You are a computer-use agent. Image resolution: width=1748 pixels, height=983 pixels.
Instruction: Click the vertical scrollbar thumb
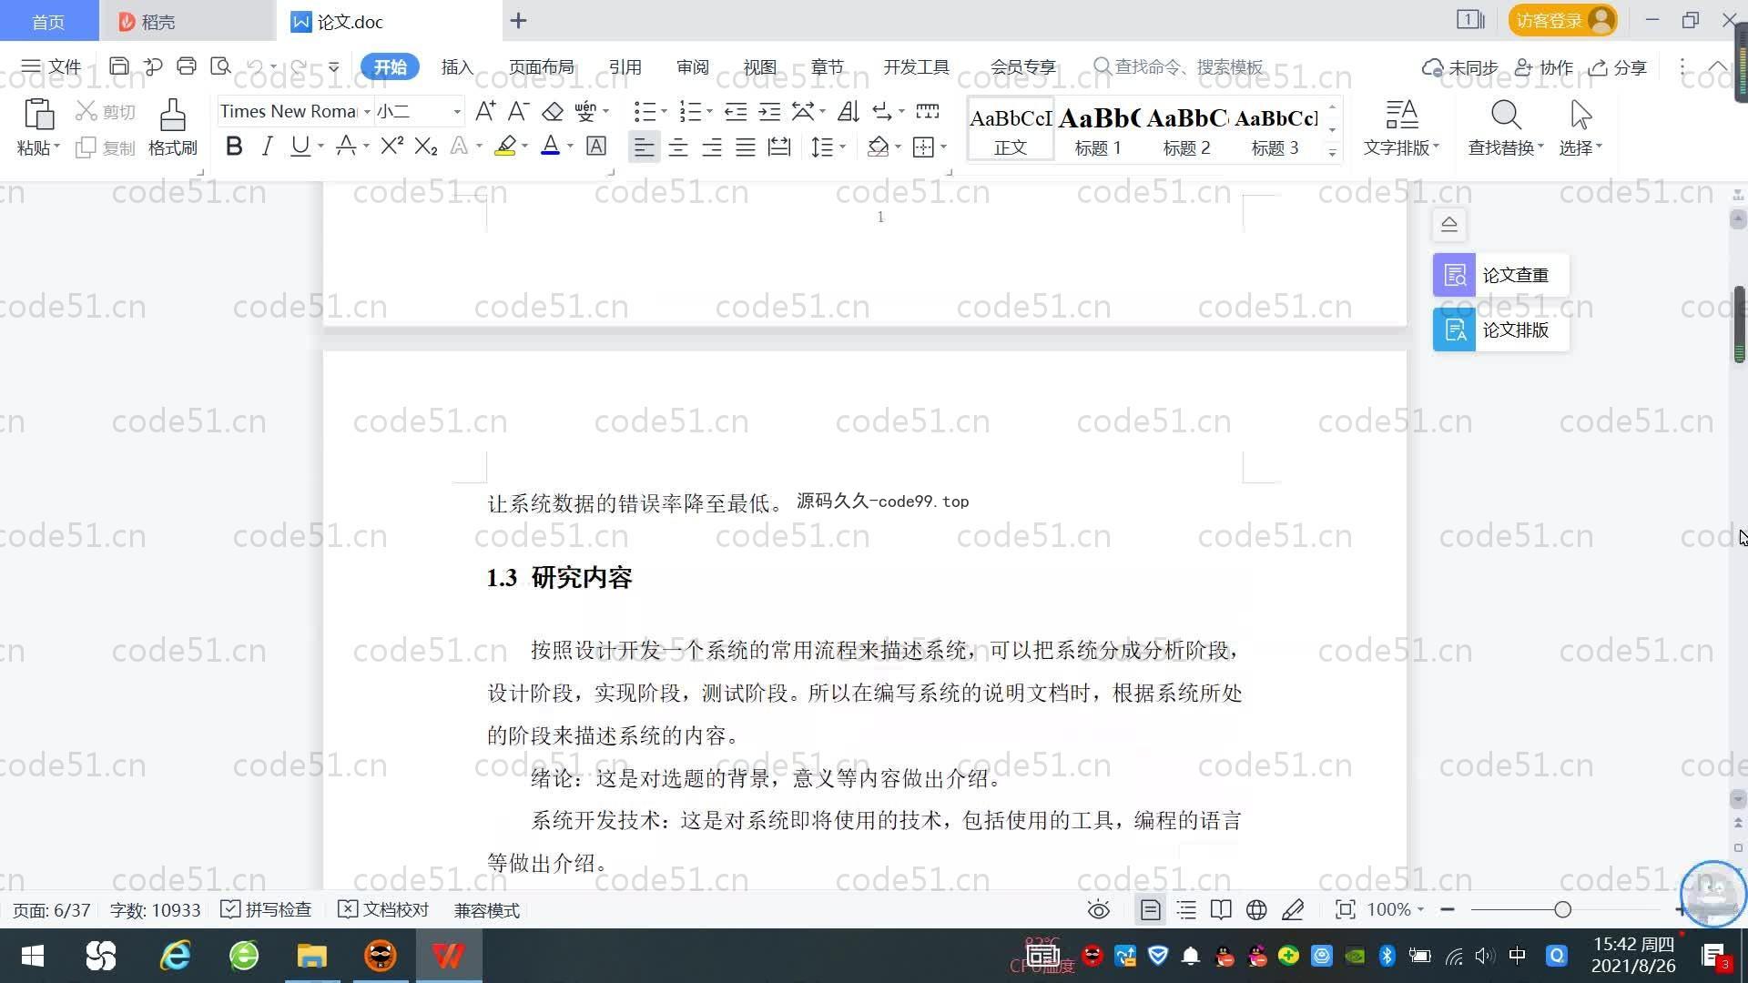coord(1739,326)
